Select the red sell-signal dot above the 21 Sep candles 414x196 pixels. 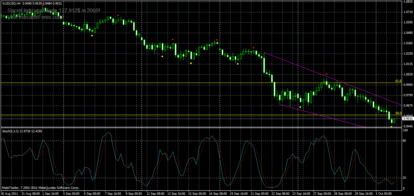pyautogui.click(x=254, y=47)
